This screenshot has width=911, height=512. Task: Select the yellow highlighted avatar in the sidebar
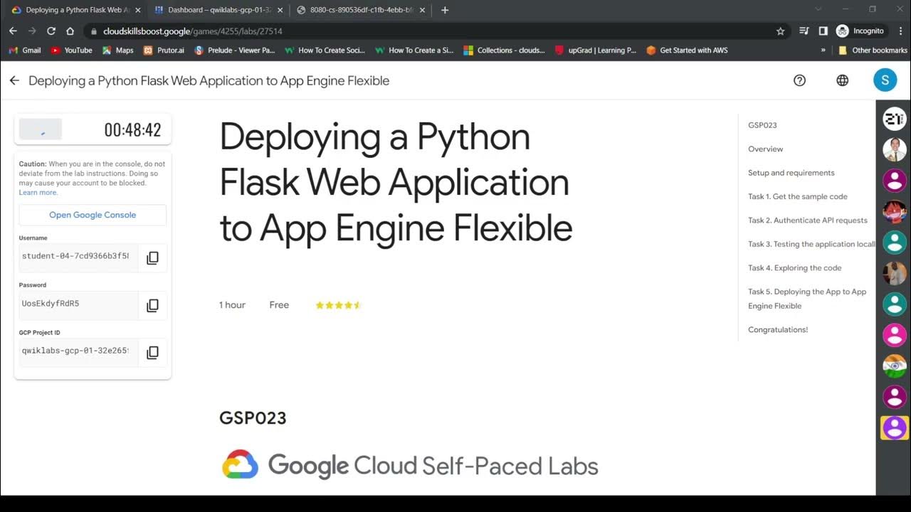(895, 428)
